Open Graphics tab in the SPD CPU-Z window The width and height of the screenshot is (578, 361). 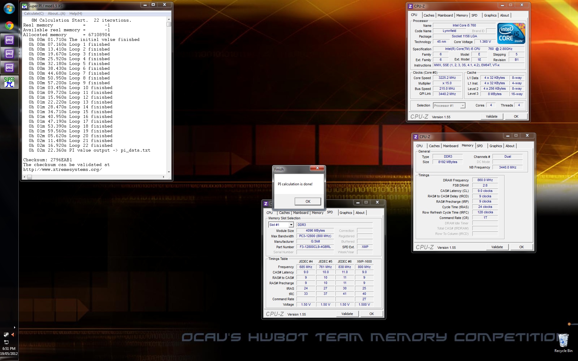346,213
